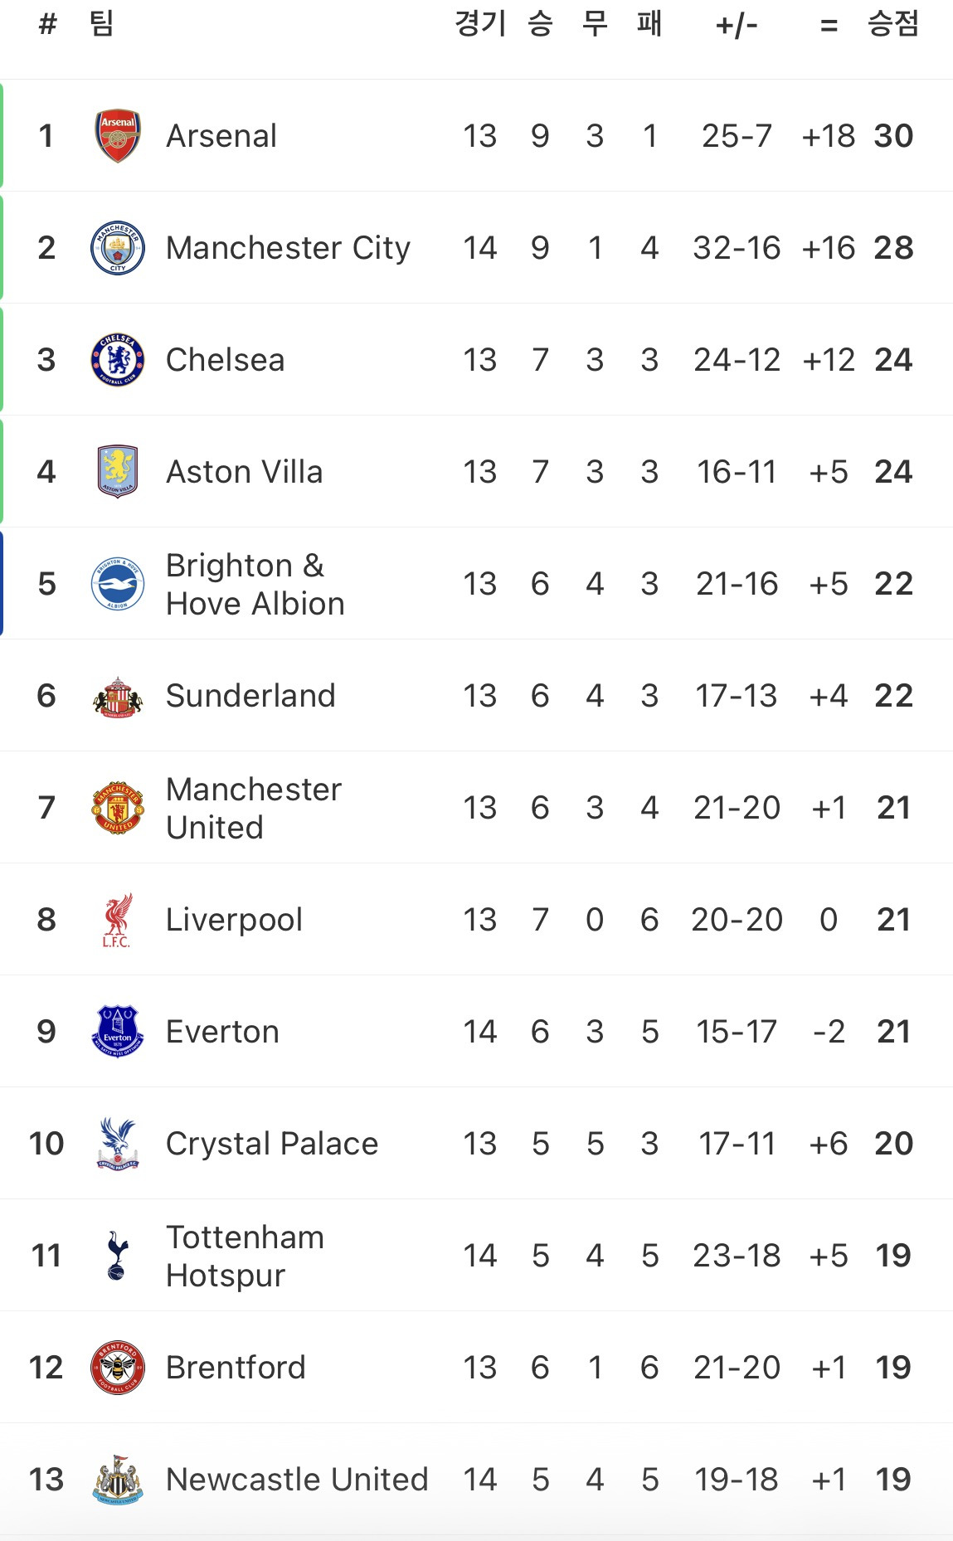Click the Aston Villa crest

(118, 472)
